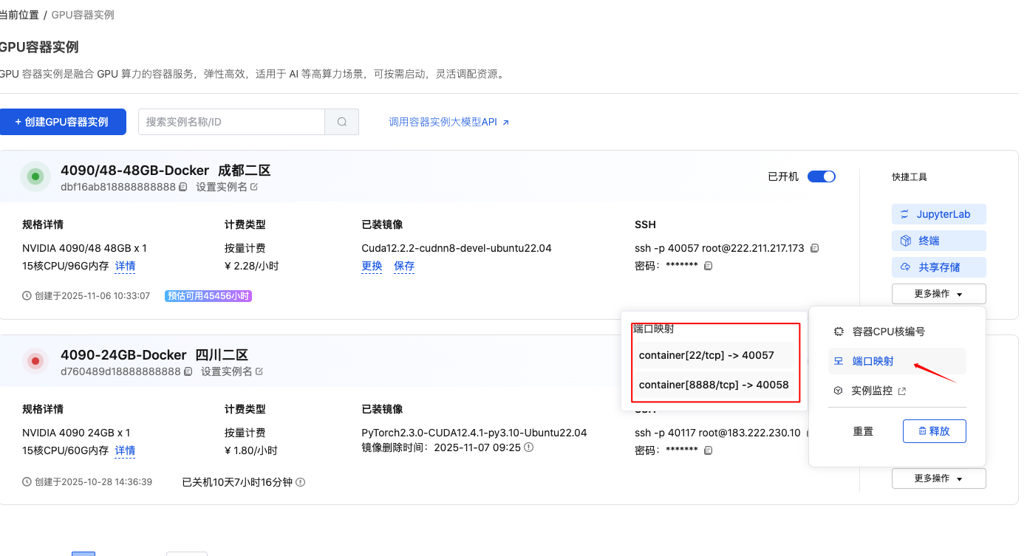This screenshot has width=1027, height=556.
Task: Expand 更多操作 dropdown for second instance
Action: (938, 478)
